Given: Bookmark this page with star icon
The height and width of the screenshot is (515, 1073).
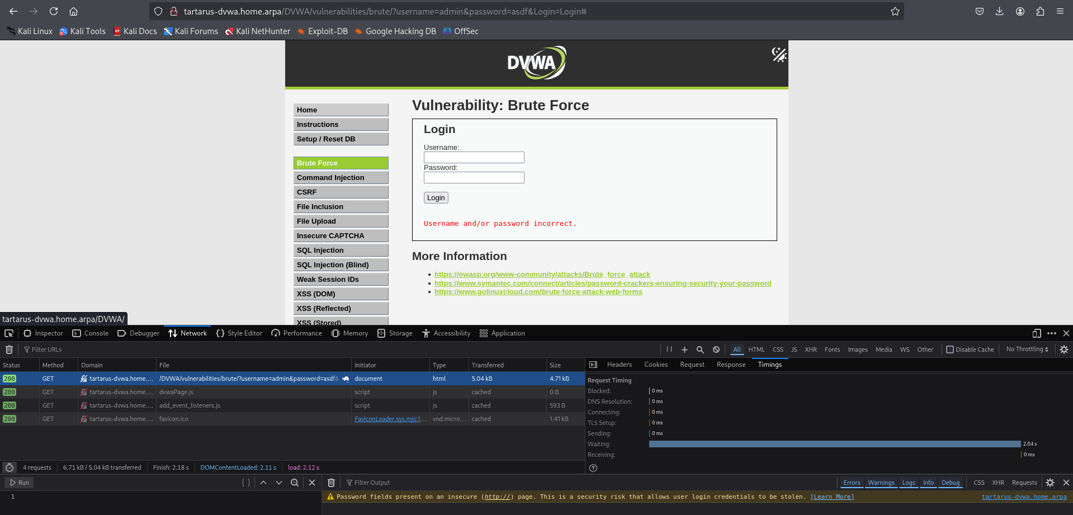Looking at the screenshot, I should tap(895, 11).
